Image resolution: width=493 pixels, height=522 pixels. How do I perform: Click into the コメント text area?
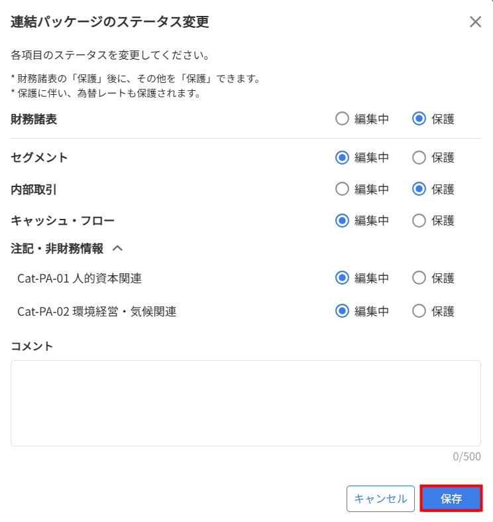[x=245, y=403]
